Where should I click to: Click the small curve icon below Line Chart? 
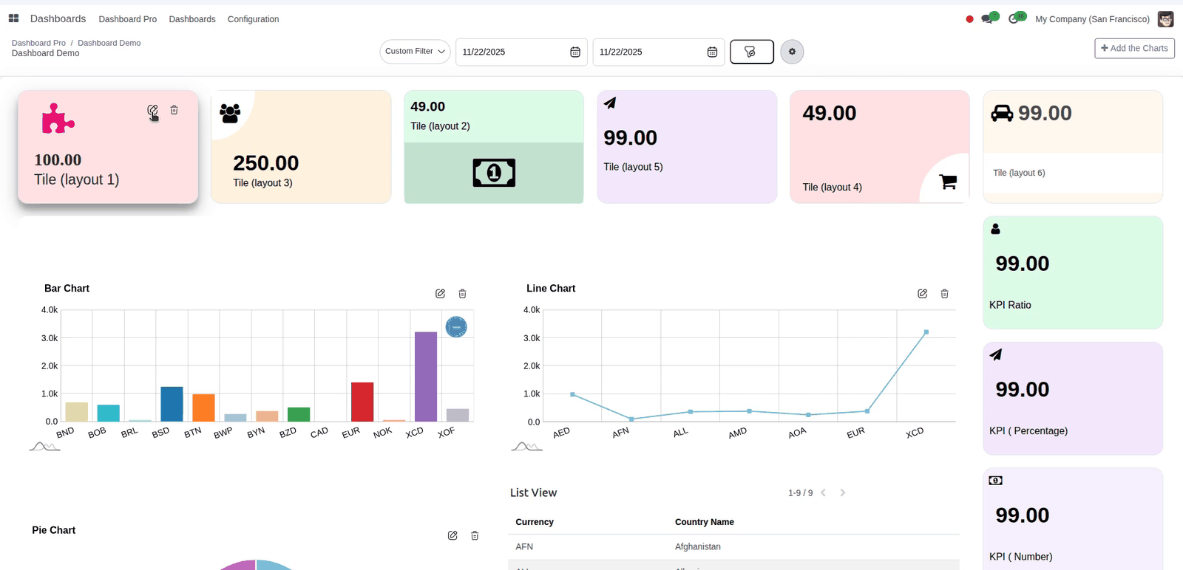pyautogui.click(x=526, y=446)
